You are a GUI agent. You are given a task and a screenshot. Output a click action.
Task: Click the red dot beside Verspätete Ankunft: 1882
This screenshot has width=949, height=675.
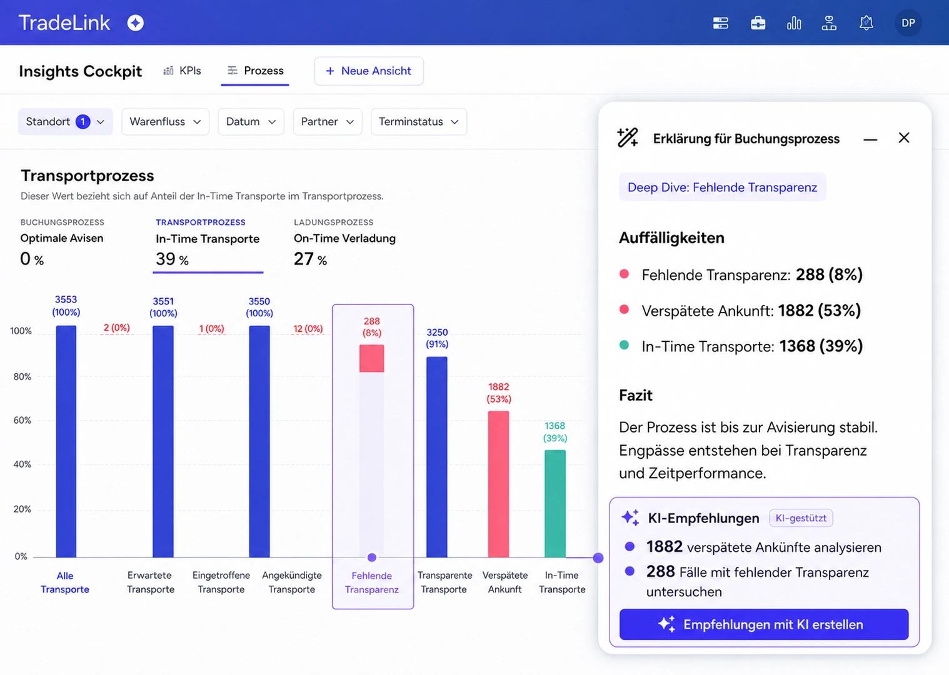click(x=624, y=309)
